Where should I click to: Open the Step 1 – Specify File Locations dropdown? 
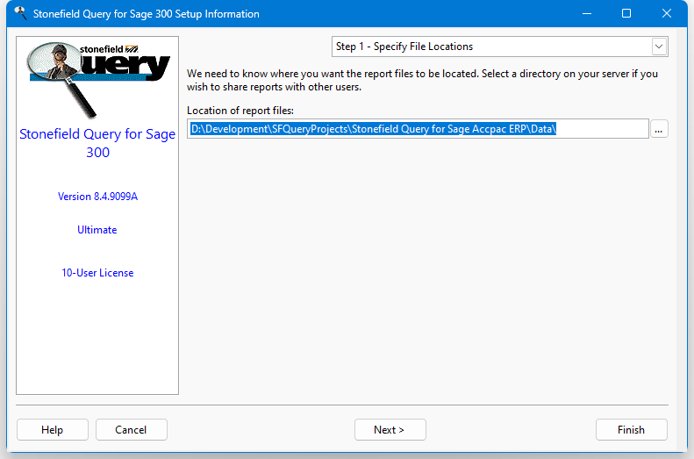coord(500,47)
